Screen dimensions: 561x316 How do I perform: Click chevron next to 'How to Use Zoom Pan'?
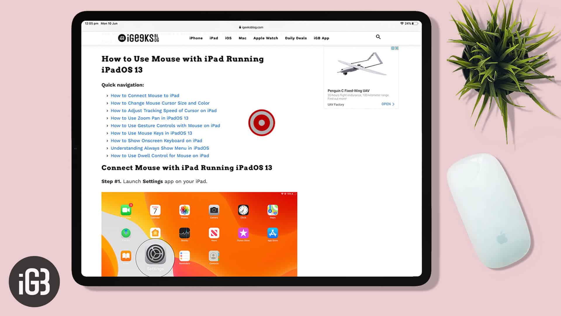107,118
